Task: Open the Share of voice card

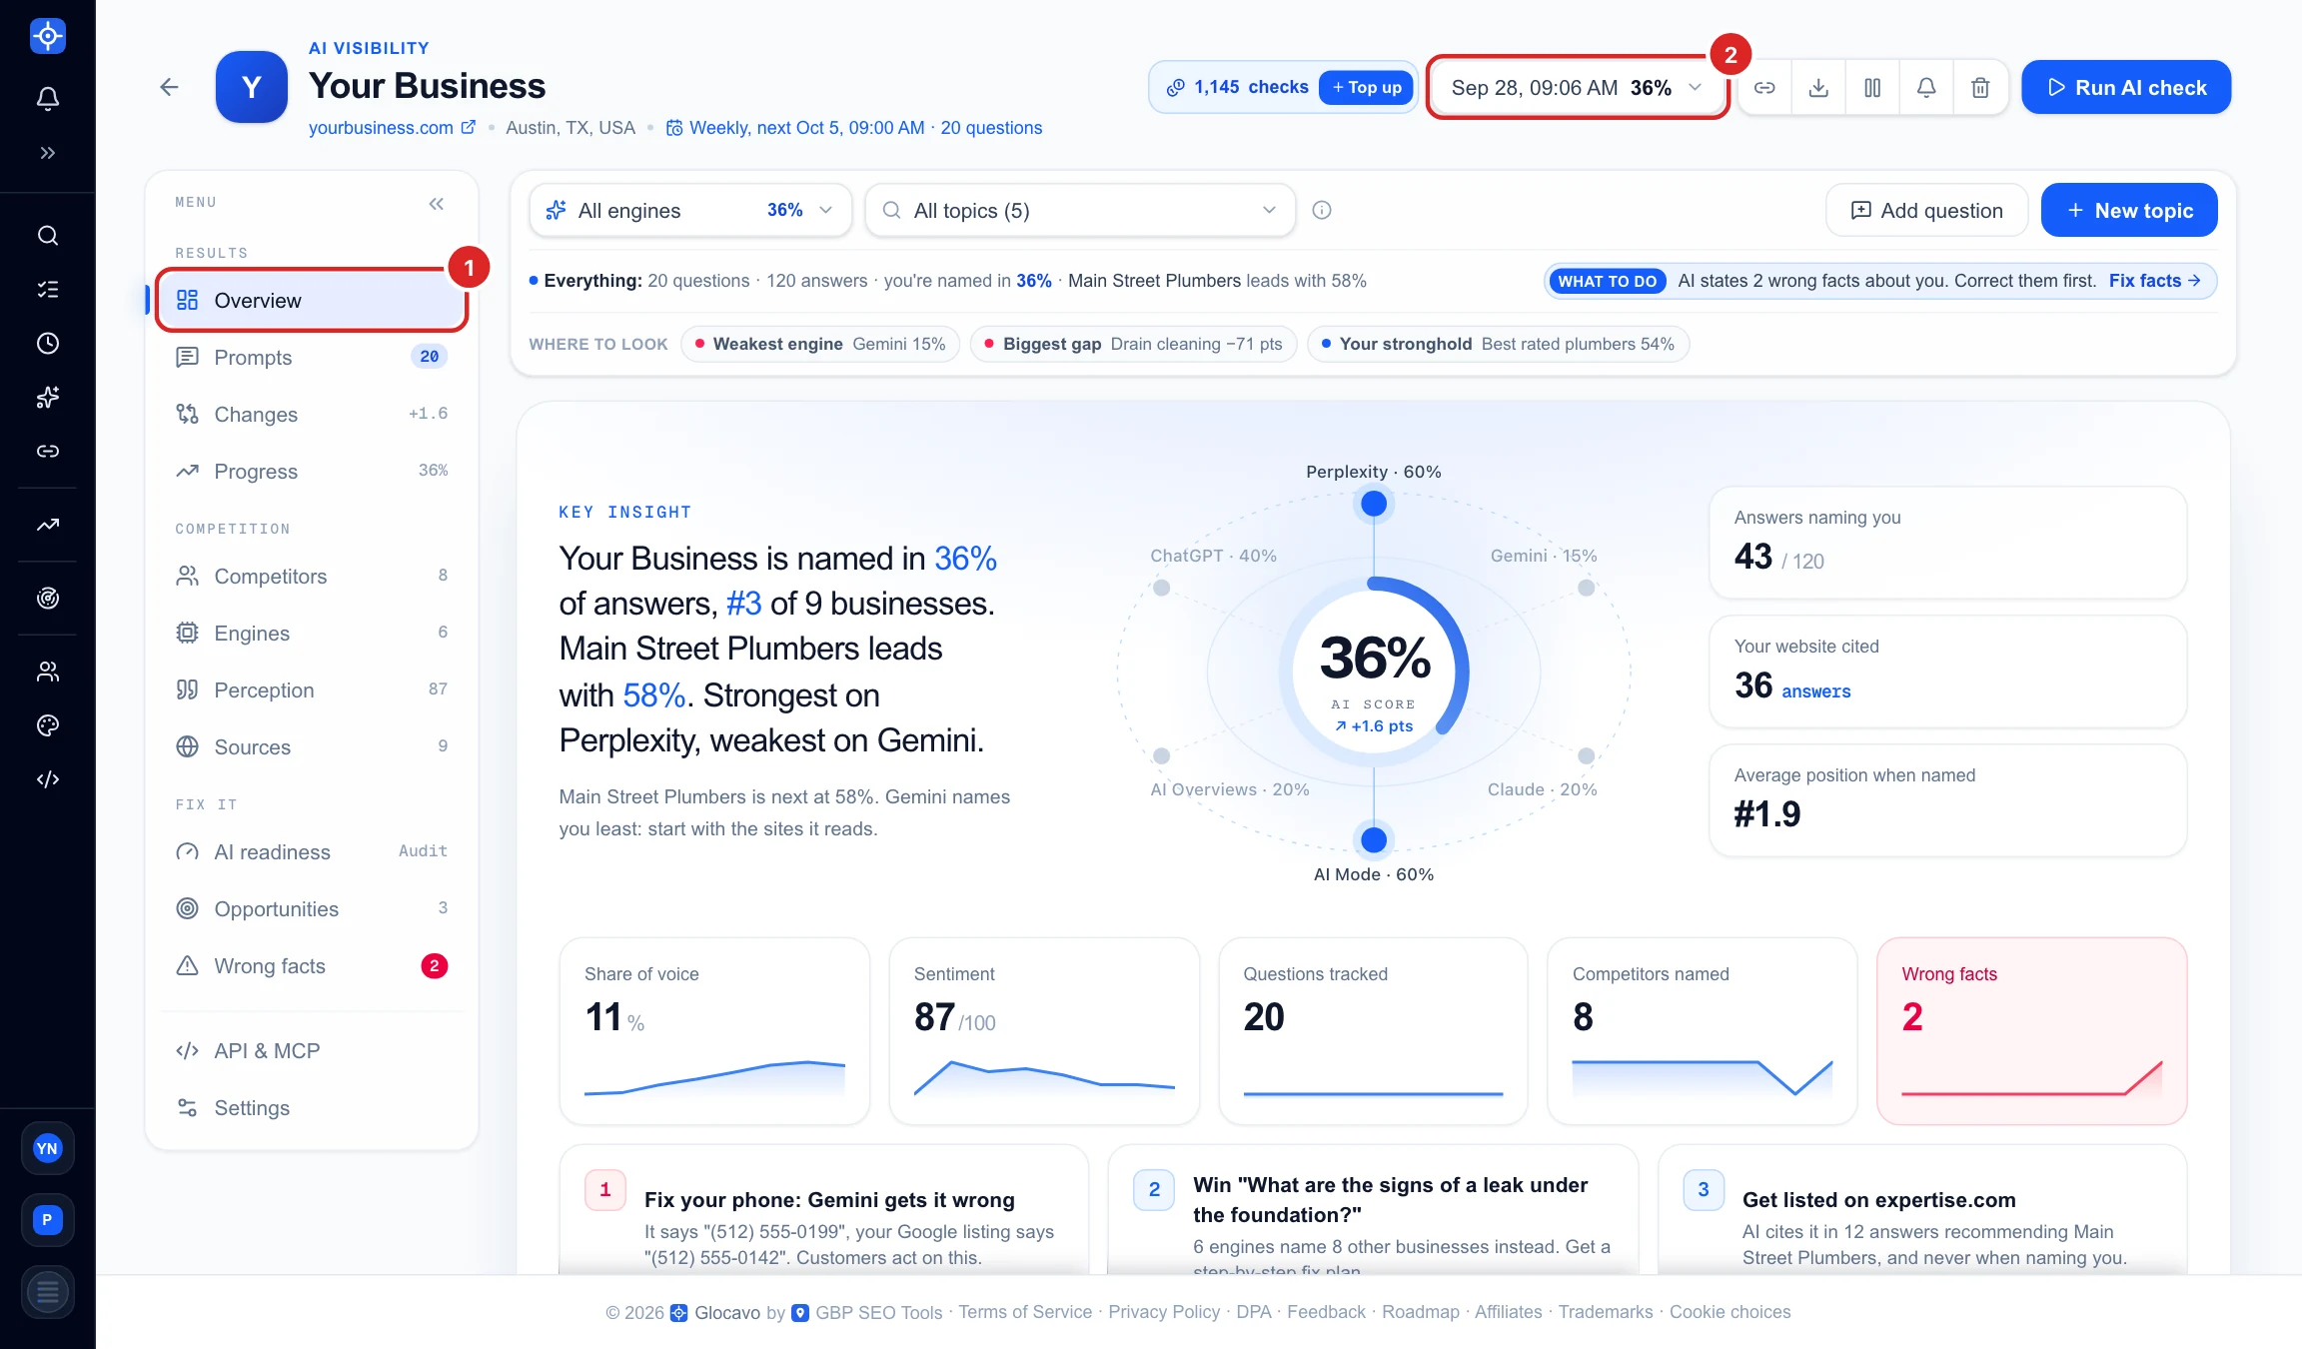Action: click(x=714, y=1031)
